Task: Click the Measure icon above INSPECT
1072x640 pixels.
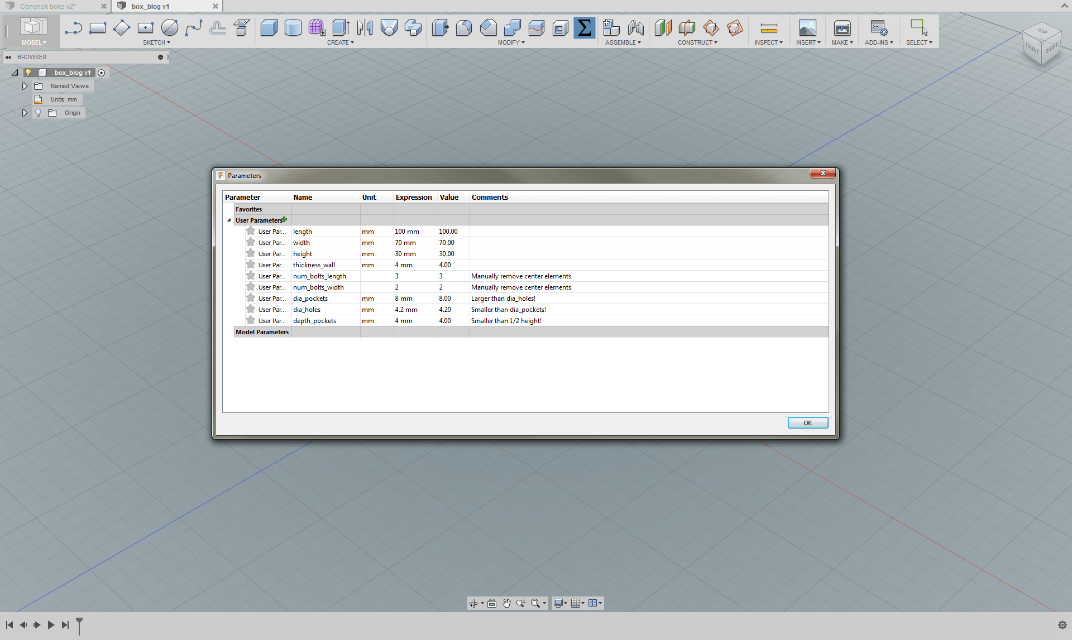Action: [x=768, y=28]
